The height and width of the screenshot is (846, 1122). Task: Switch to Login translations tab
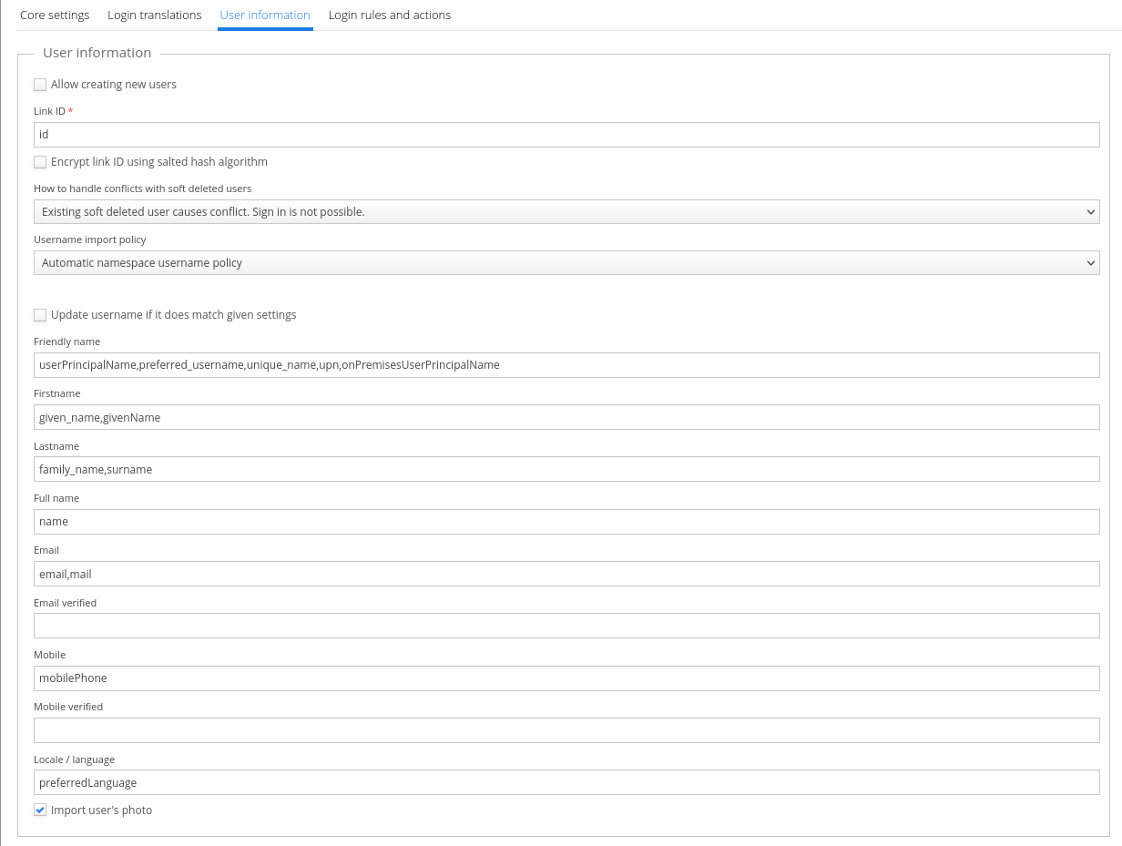[x=154, y=15]
